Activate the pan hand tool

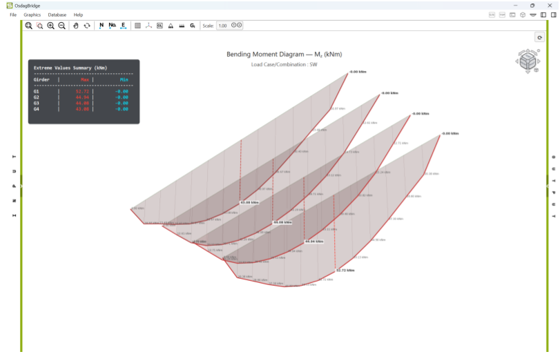(76, 26)
